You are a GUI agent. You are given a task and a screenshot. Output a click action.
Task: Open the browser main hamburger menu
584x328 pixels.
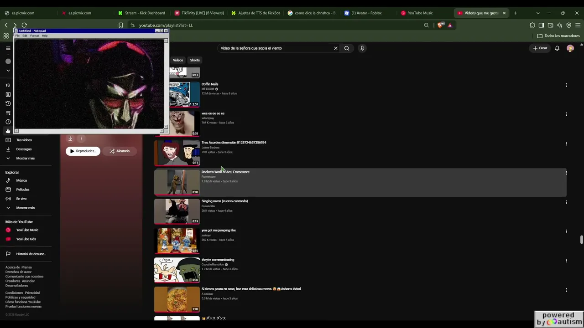[x=578, y=25]
